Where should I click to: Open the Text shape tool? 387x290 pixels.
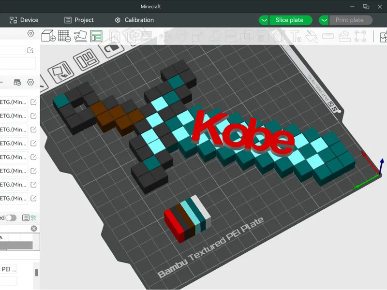[x=296, y=36]
